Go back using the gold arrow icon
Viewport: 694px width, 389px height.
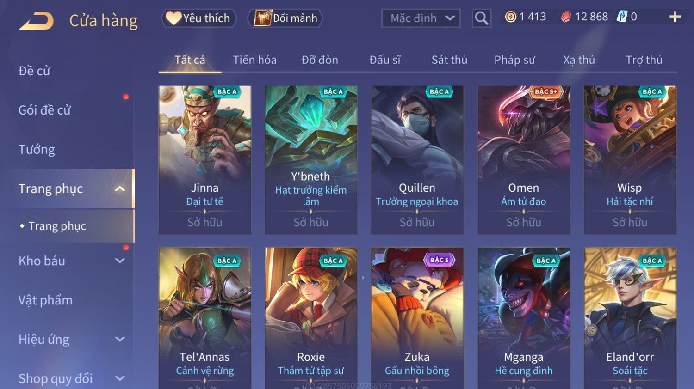[x=37, y=21]
